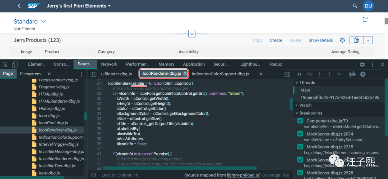The image size is (388, 179).
Task: Open DevTools settings gear
Action: (362, 65)
